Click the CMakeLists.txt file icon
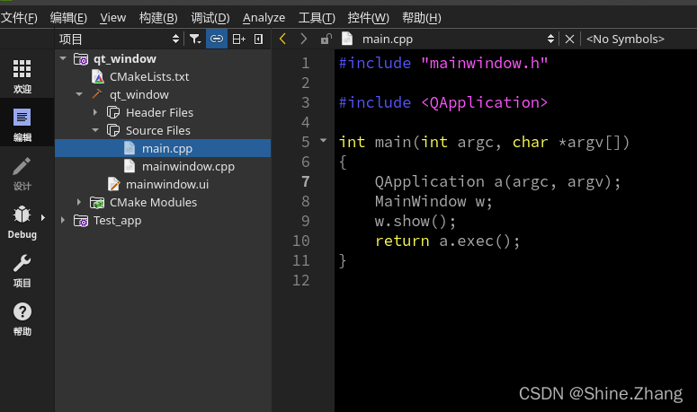 coord(97,76)
